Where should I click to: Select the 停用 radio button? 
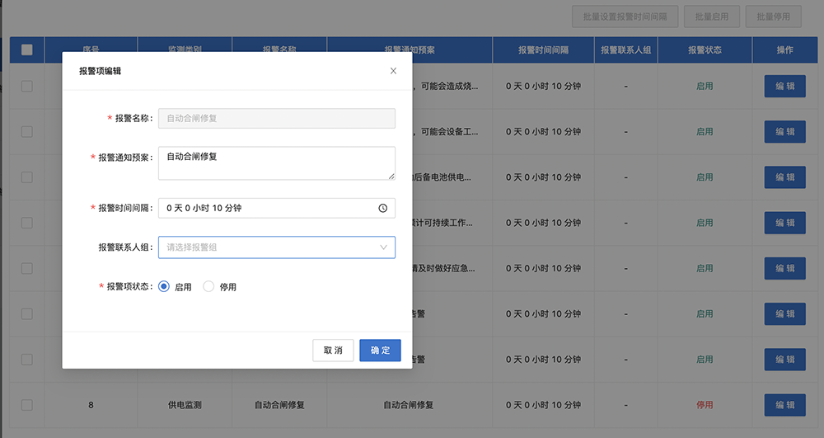pos(208,286)
